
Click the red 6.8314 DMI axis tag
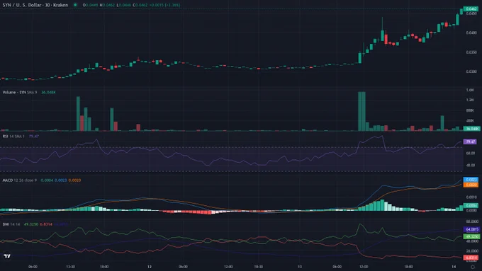click(471, 258)
